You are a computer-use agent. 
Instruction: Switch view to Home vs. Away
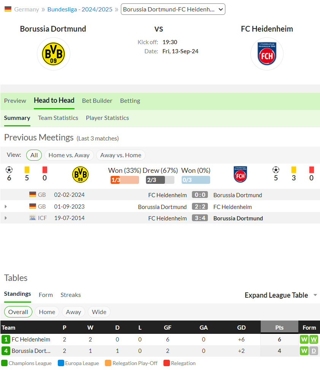pyautogui.click(x=69, y=155)
